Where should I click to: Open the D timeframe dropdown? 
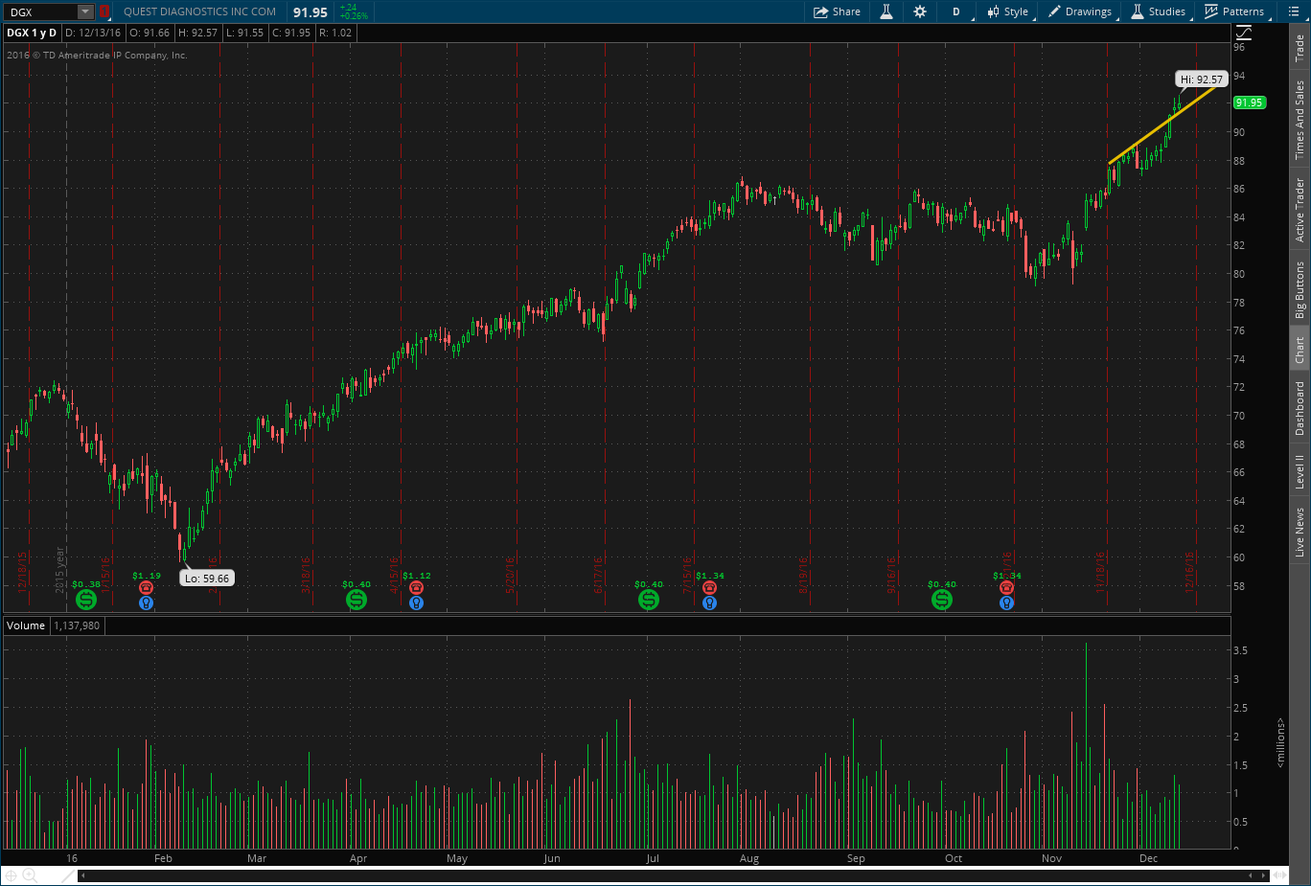957,11
